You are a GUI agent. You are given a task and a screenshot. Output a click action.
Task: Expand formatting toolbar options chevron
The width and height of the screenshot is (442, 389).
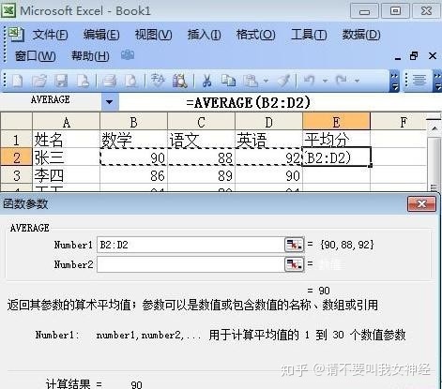[437, 81]
